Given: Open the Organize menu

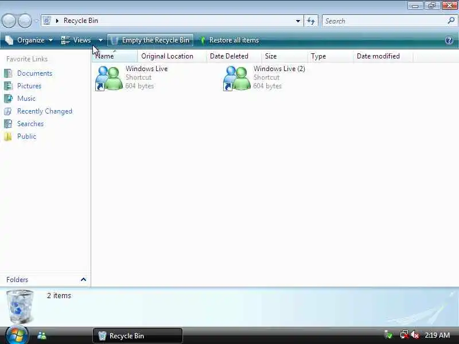Looking at the screenshot, I should point(29,40).
